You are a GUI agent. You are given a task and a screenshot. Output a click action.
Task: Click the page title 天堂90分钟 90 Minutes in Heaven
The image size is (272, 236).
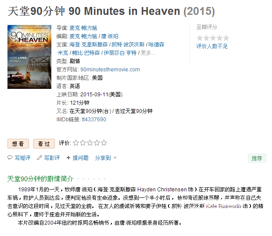(x=94, y=11)
